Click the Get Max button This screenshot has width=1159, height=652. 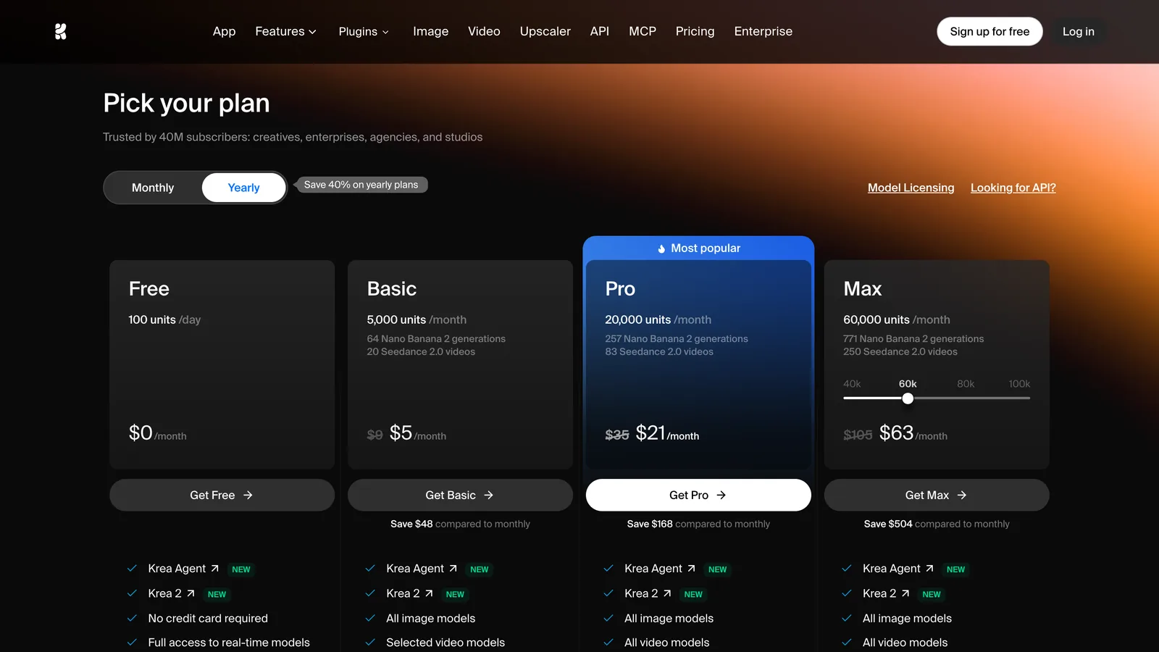tap(937, 495)
